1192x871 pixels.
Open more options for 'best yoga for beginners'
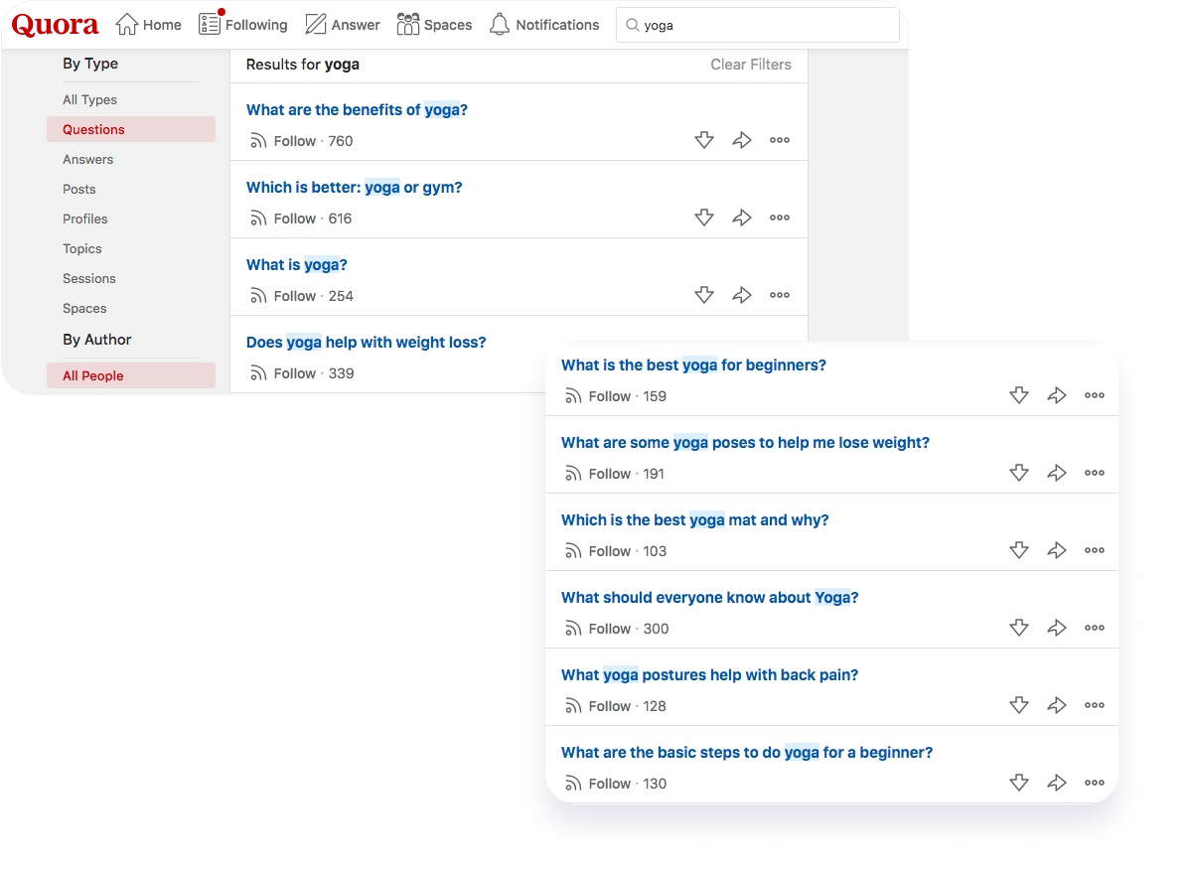(1095, 395)
